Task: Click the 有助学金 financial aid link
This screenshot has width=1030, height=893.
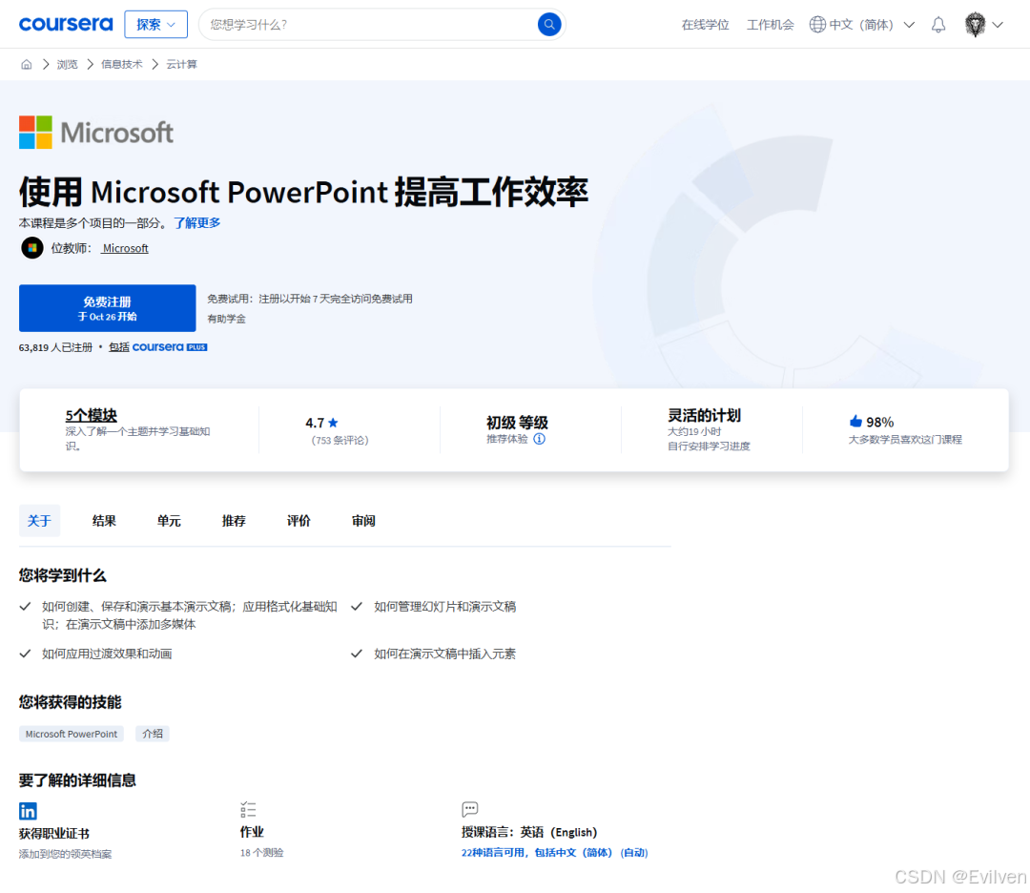Action: [227, 319]
